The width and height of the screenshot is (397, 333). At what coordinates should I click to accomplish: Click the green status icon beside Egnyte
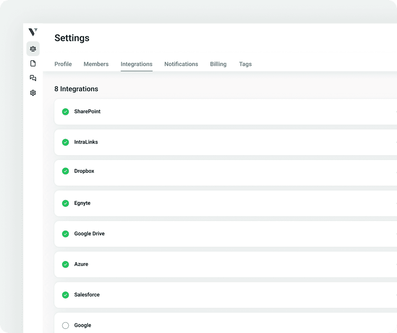coord(65,203)
